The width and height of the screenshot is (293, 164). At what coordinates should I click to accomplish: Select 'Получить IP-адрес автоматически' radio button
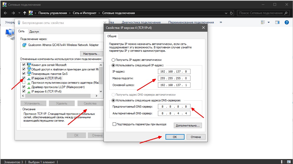click(x=113, y=60)
